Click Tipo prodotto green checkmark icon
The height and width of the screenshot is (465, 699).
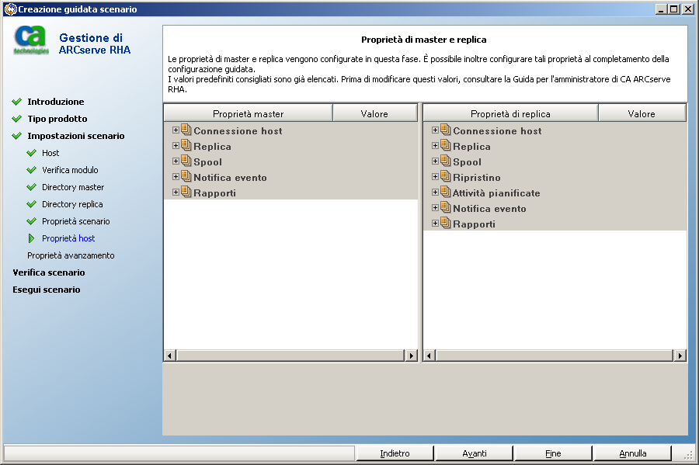pyautogui.click(x=17, y=119)
